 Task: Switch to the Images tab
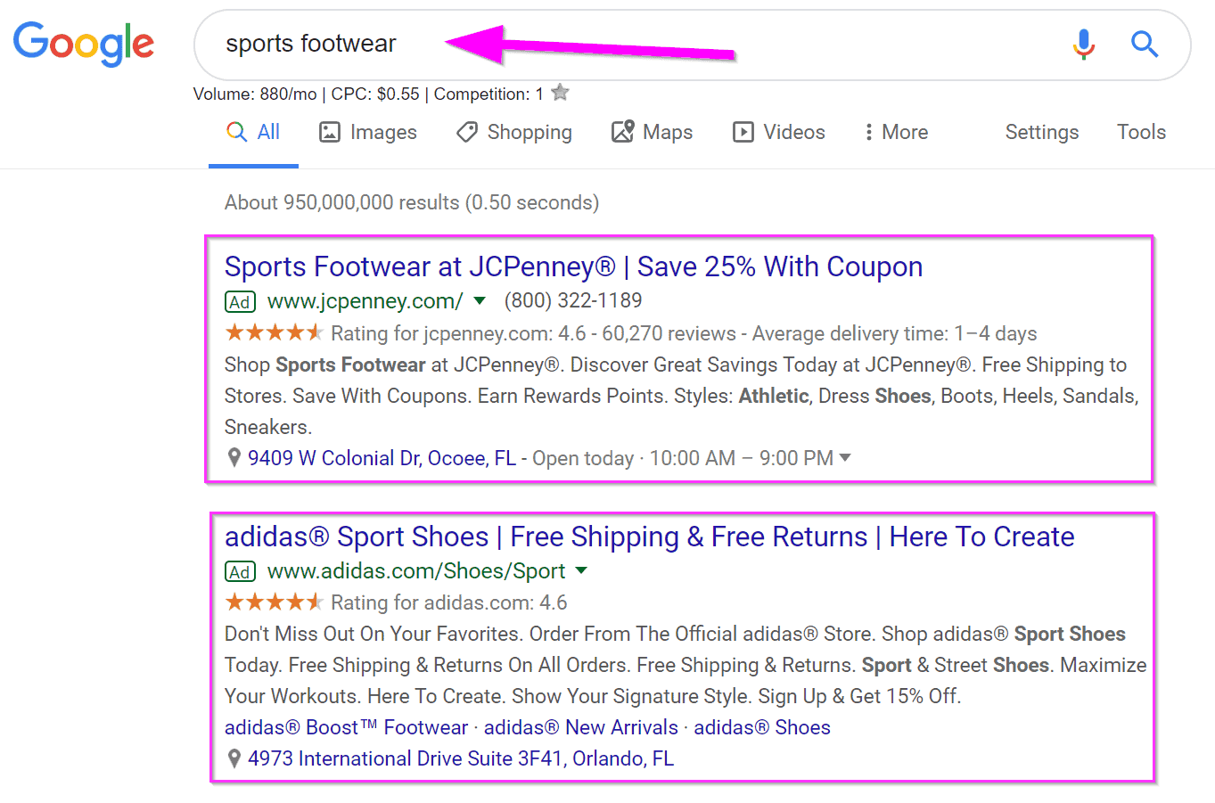368,132
